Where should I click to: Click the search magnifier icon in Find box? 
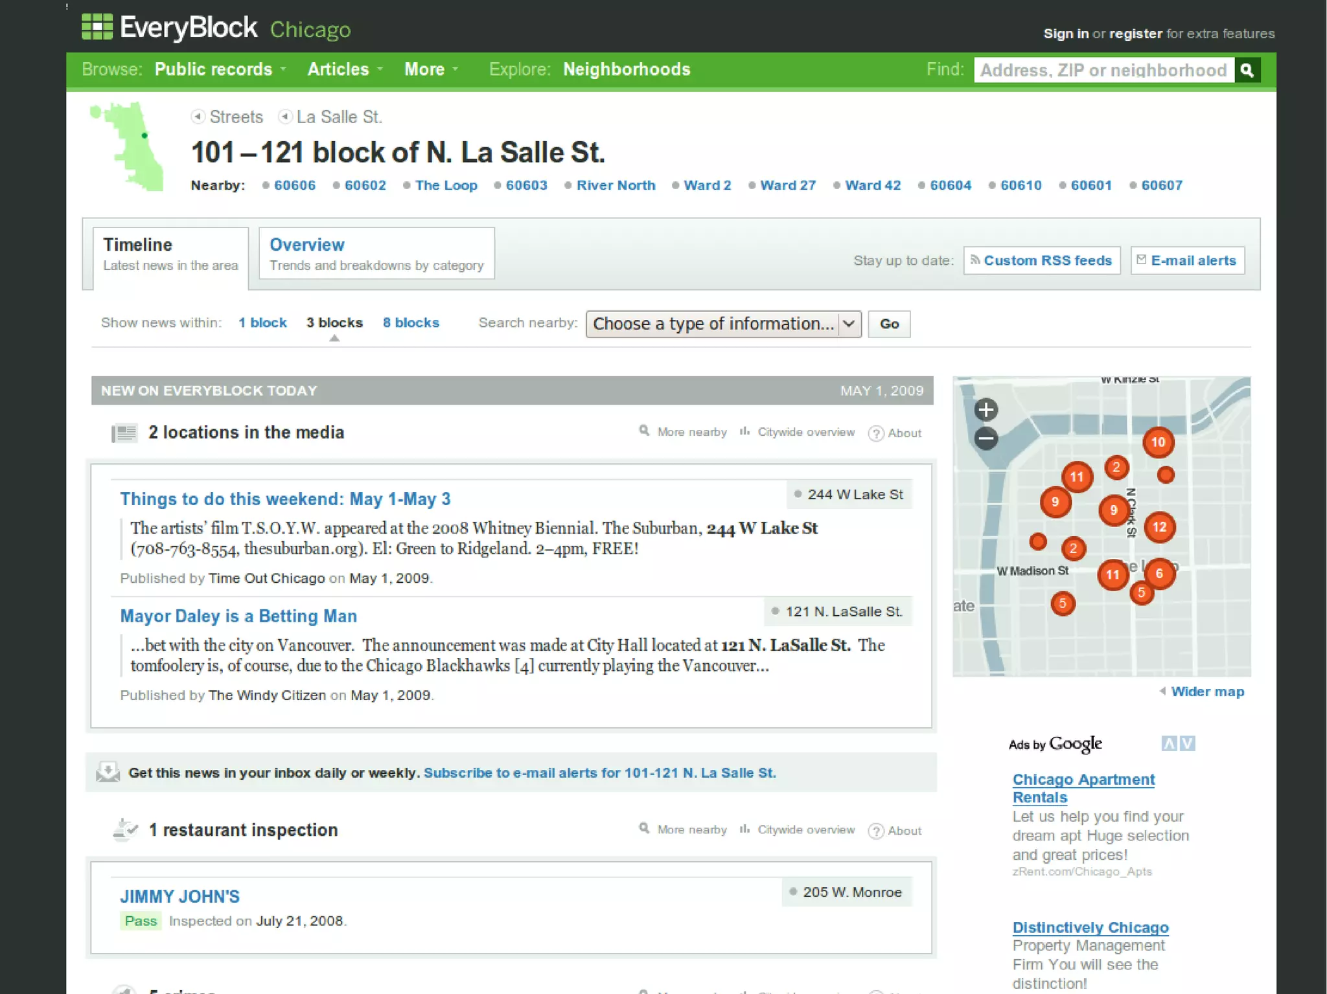coord(1247,70)
